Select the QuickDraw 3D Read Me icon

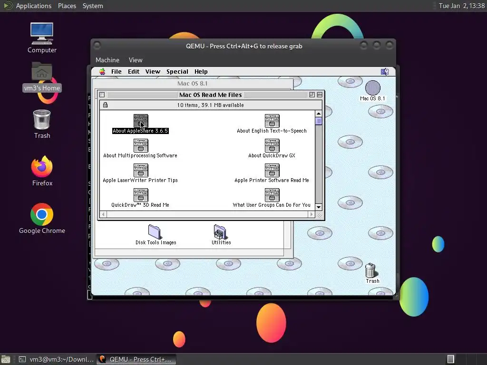(141, 195)
